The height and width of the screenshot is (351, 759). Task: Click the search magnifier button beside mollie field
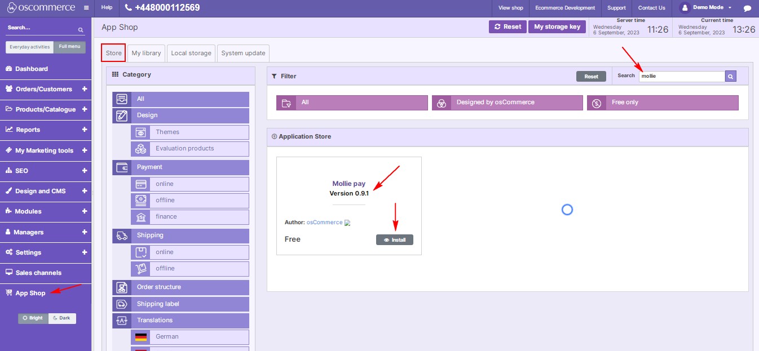coord(731,76)
